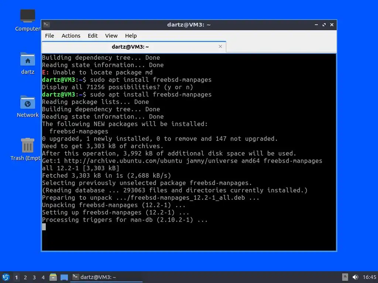
Task: Open the application menu launcher in taskbar
Action: (6, 277)
